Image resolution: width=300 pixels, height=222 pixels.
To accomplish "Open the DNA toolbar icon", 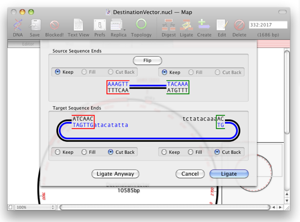I will tap(18, 27).
